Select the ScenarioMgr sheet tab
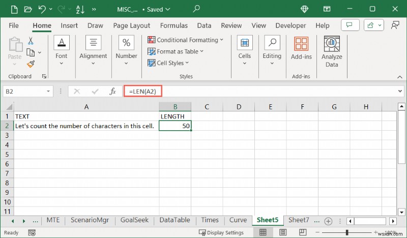 click(x=90, y=220)
